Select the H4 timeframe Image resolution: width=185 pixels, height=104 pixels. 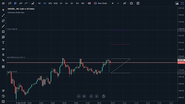point(66,3)
